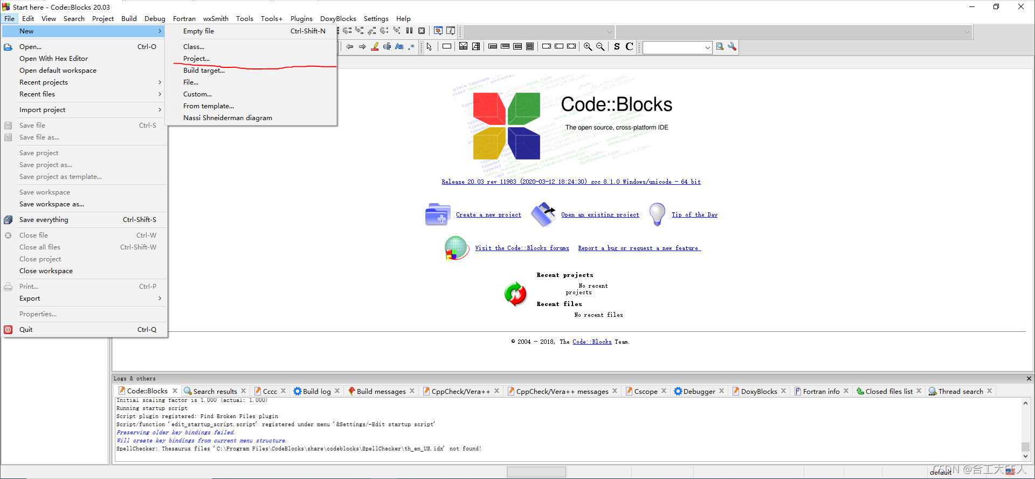Click the Jump back arrow icon
This screenshot has width=1035, height=479.
350,47
